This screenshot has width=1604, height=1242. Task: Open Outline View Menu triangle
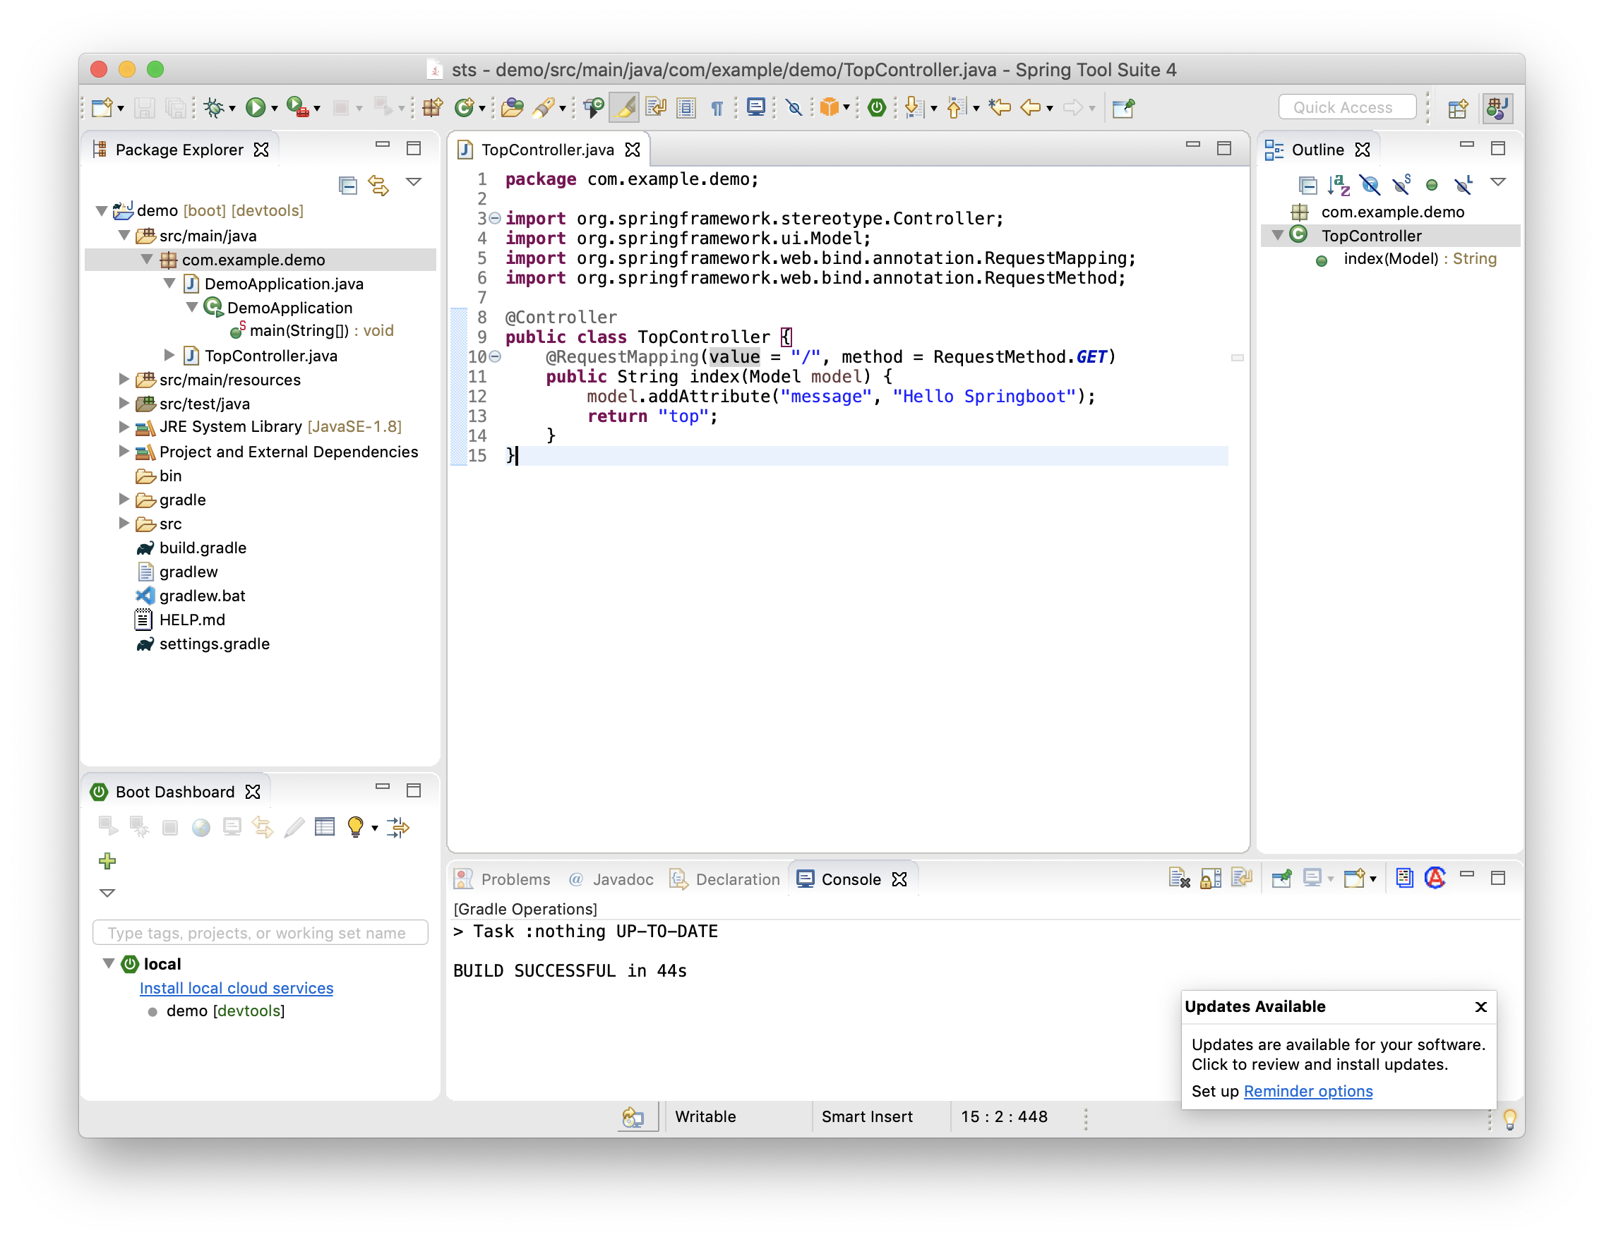coord(1498,182)
